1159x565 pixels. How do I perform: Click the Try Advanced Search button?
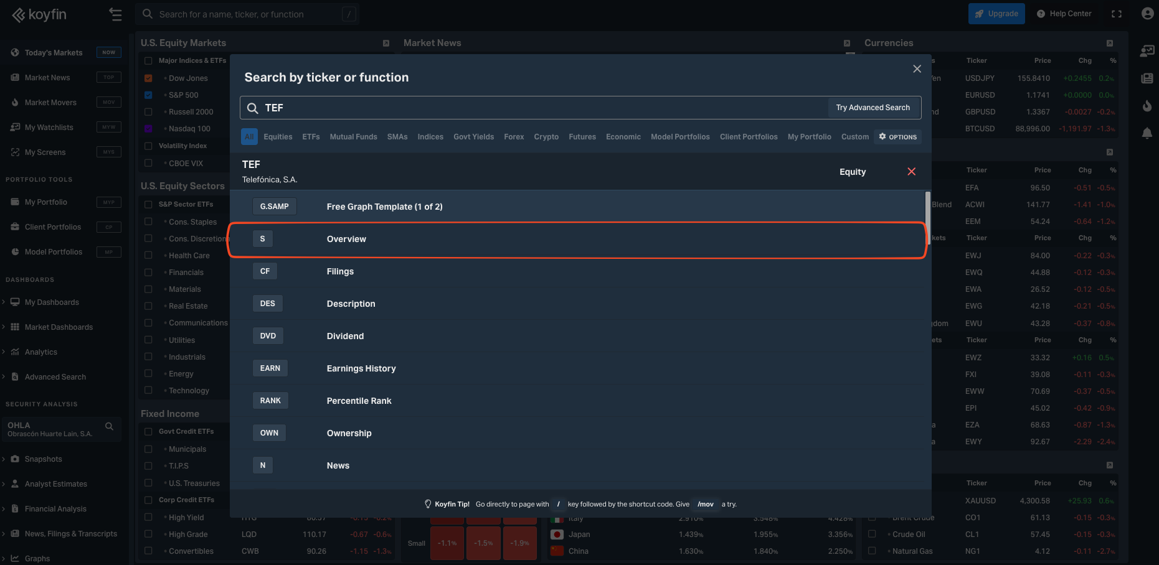873,108
